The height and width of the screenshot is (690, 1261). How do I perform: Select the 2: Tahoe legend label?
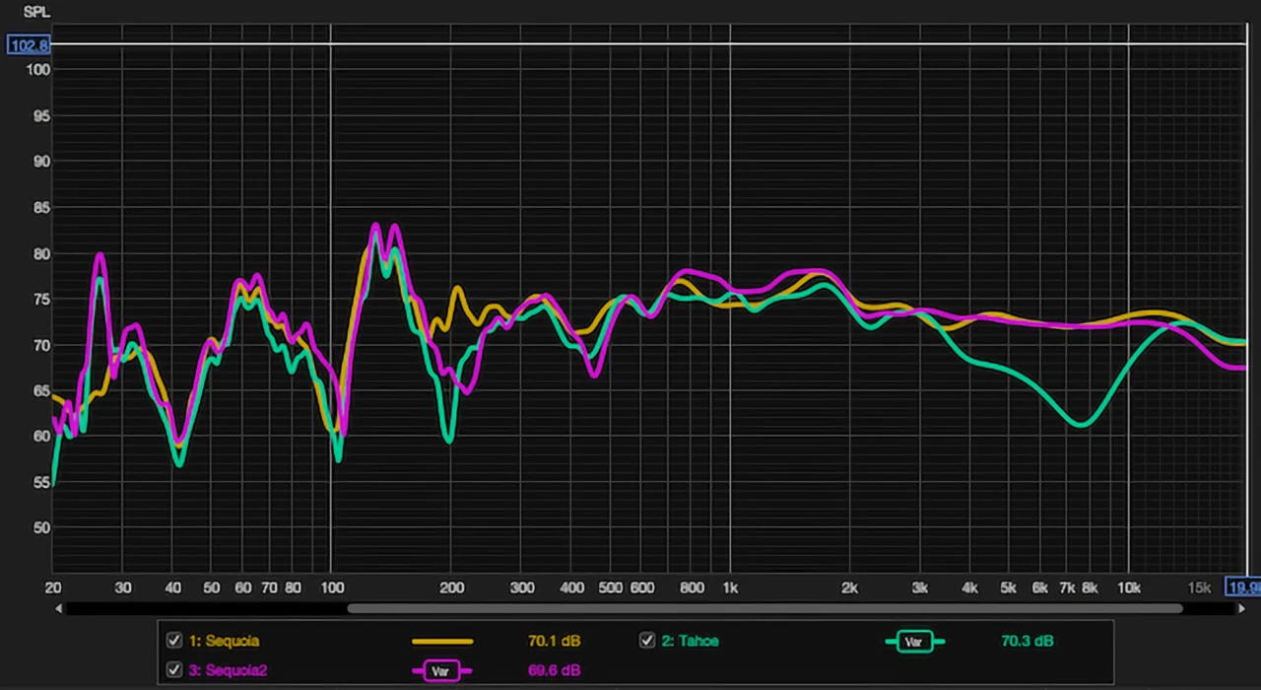[x=690, y=641]
